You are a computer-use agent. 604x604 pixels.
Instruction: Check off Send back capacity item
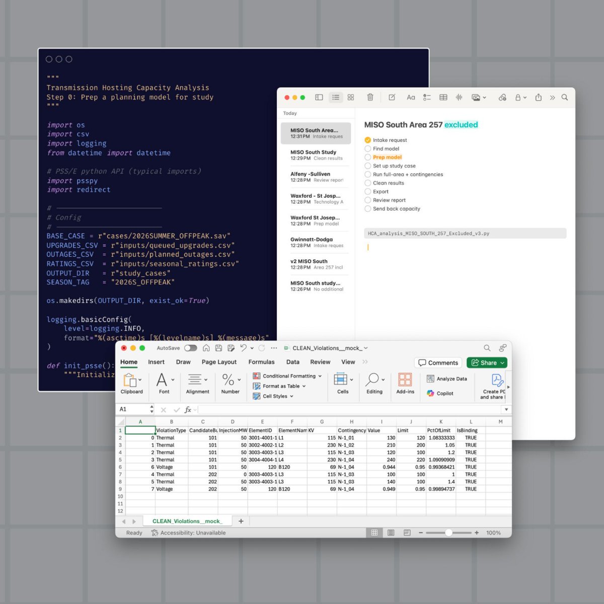point(367,208)
